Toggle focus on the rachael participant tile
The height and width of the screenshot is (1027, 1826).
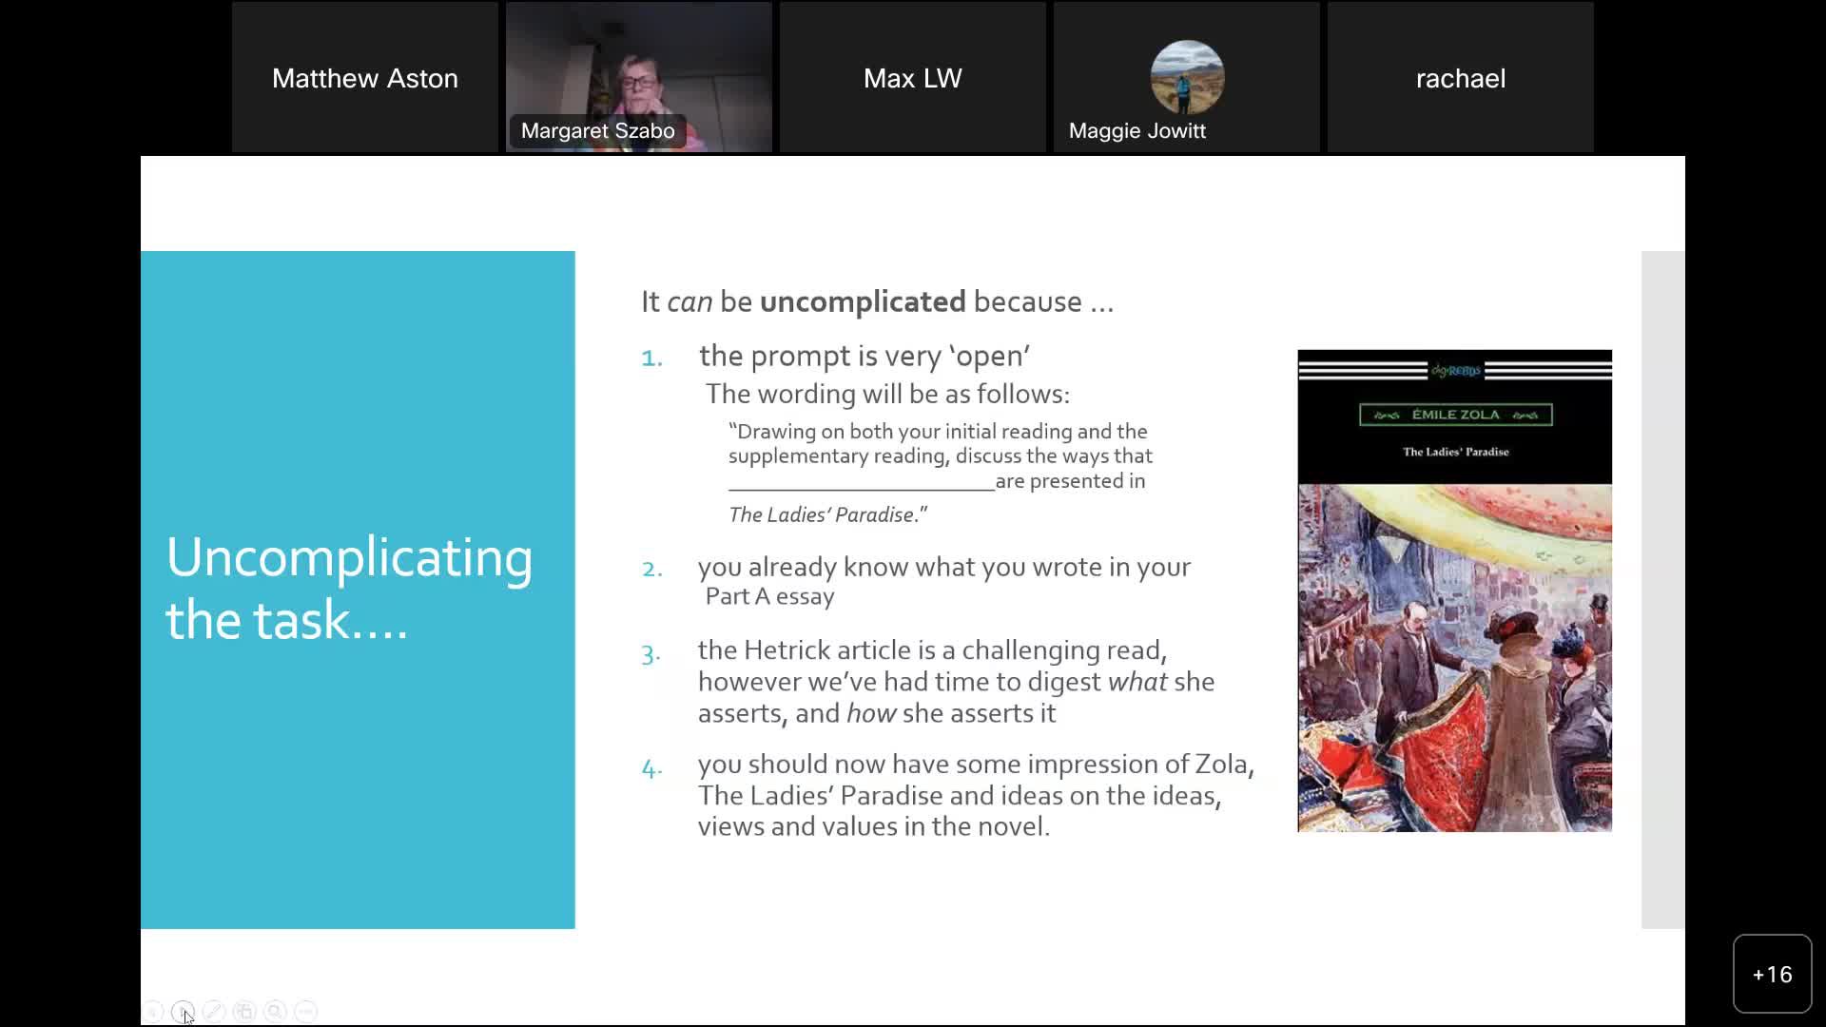pyautogui.click(x=1460, y=77)
